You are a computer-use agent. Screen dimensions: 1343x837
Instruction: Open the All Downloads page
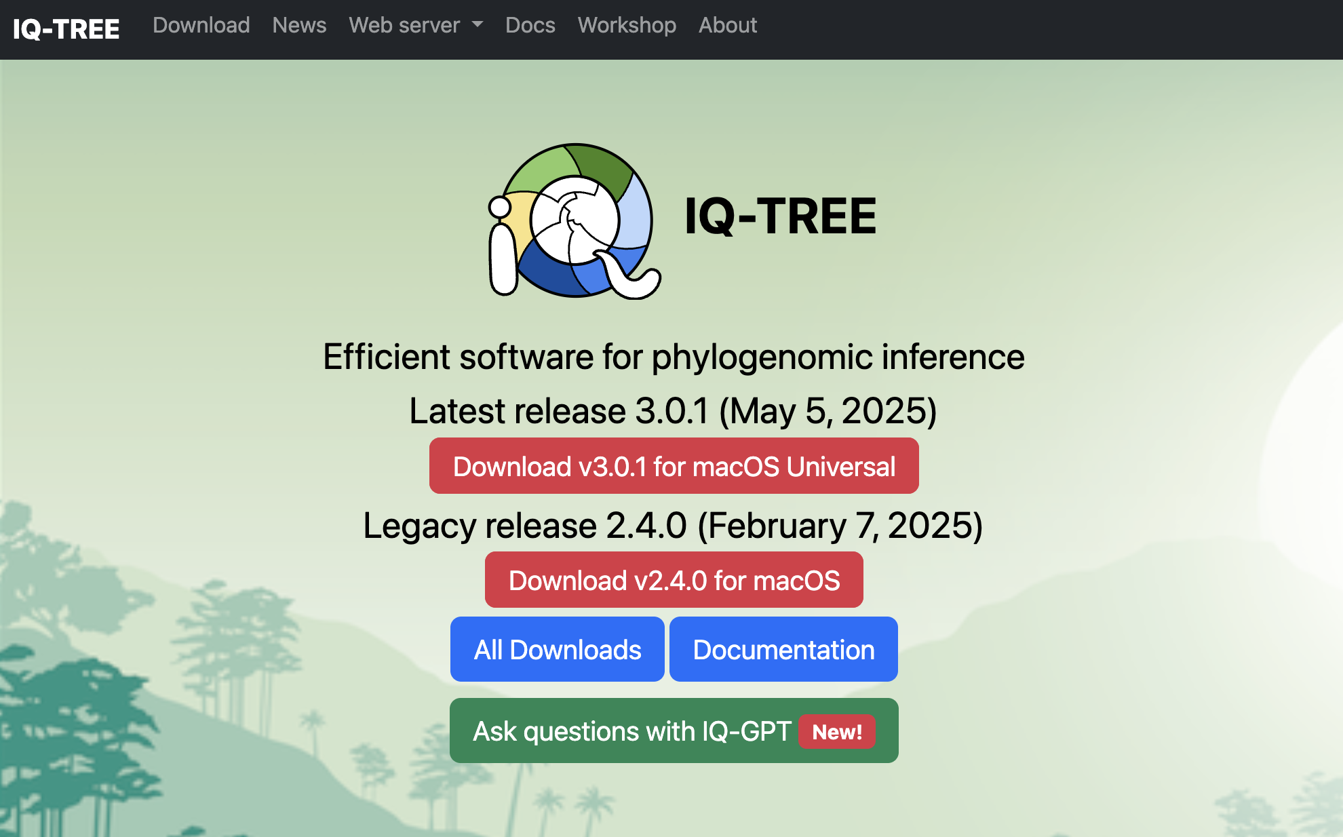[x=557, y=649]
